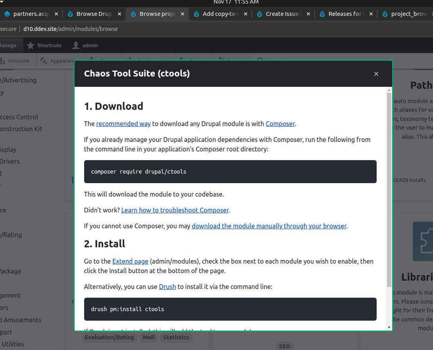The height and width of the screenshot is (350, 433).
Task: Click the admin user icon
Action: pos(76,46)
